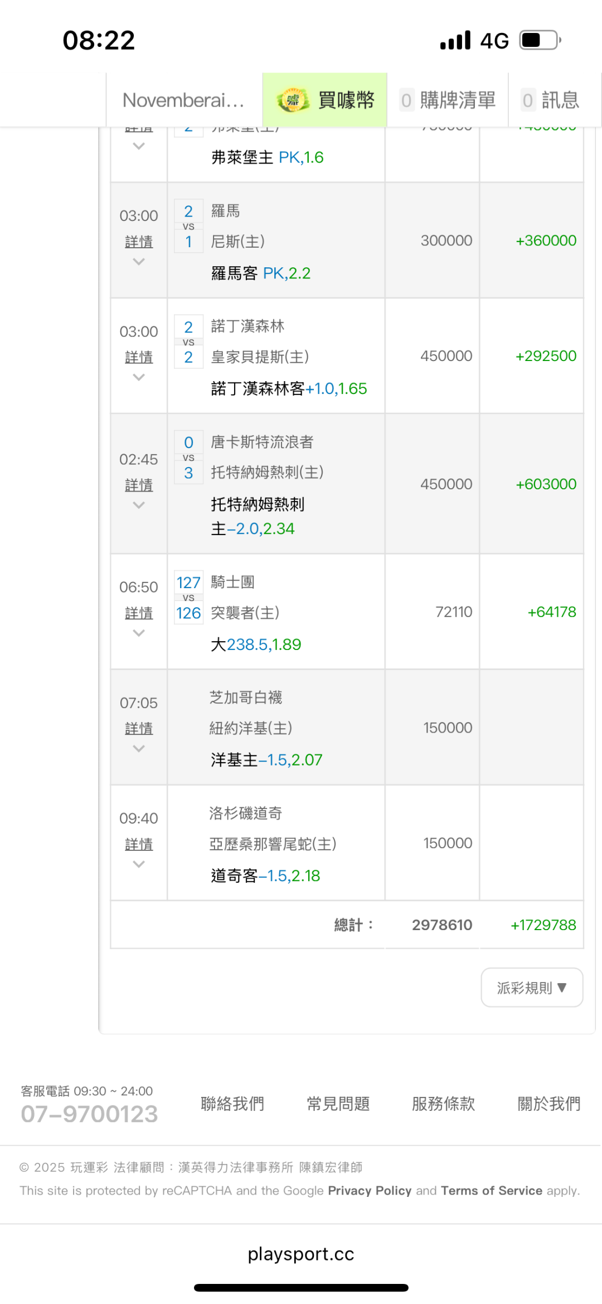The width and height of the screenshot is (602, 1304).
Task: Expand chevron under 06:50 騎士團 match
Action: point(139,633)
